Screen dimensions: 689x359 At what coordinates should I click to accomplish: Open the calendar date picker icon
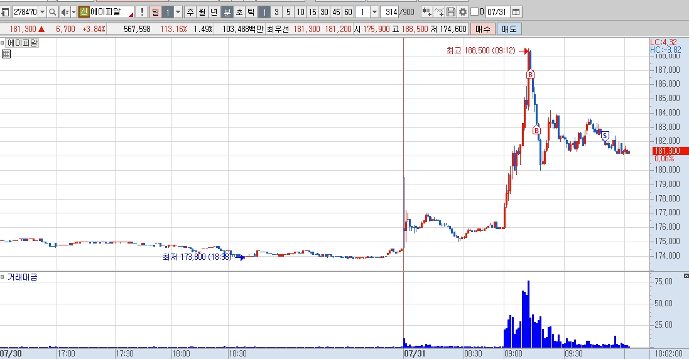(x=516, y=13)
